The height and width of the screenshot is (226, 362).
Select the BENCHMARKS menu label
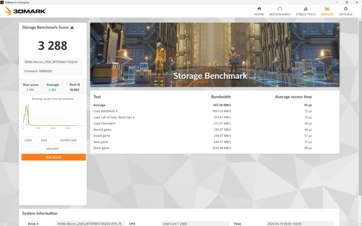point(280,14)
